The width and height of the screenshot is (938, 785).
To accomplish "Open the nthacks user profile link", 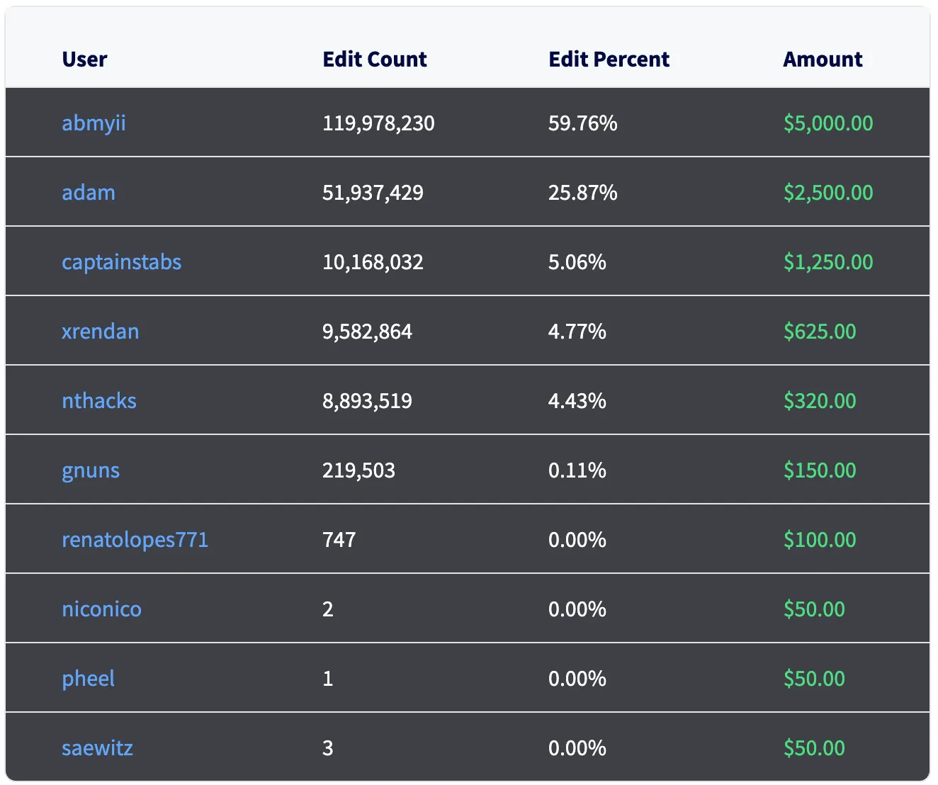I will coord(98,400).
